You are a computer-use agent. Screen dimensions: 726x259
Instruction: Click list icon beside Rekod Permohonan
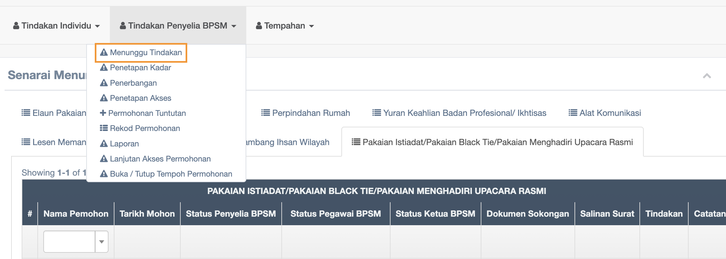tap(104, 128)
